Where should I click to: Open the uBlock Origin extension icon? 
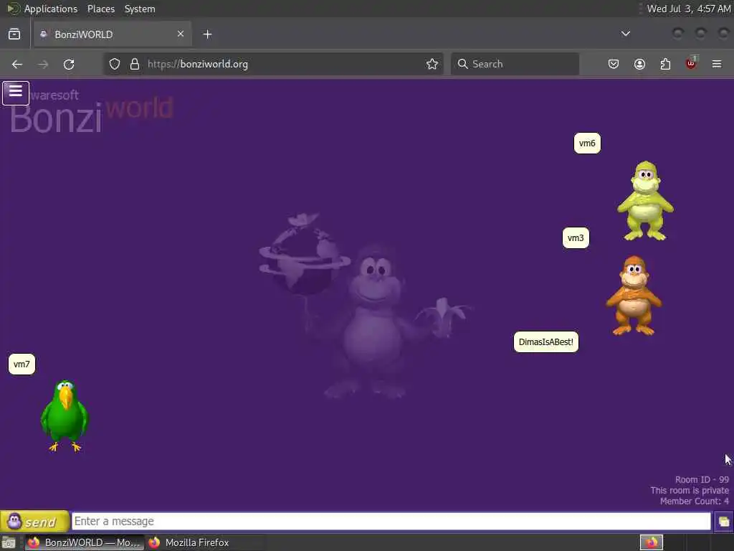pos(691,63)
